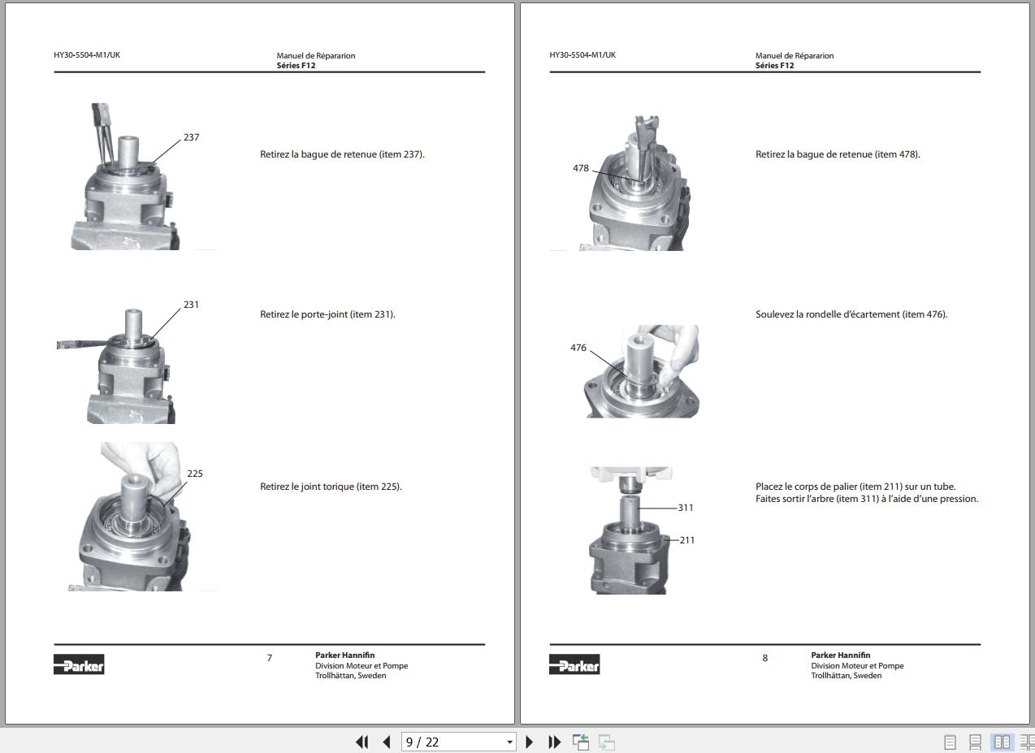Go to the first page of the document

click(362, 742)
